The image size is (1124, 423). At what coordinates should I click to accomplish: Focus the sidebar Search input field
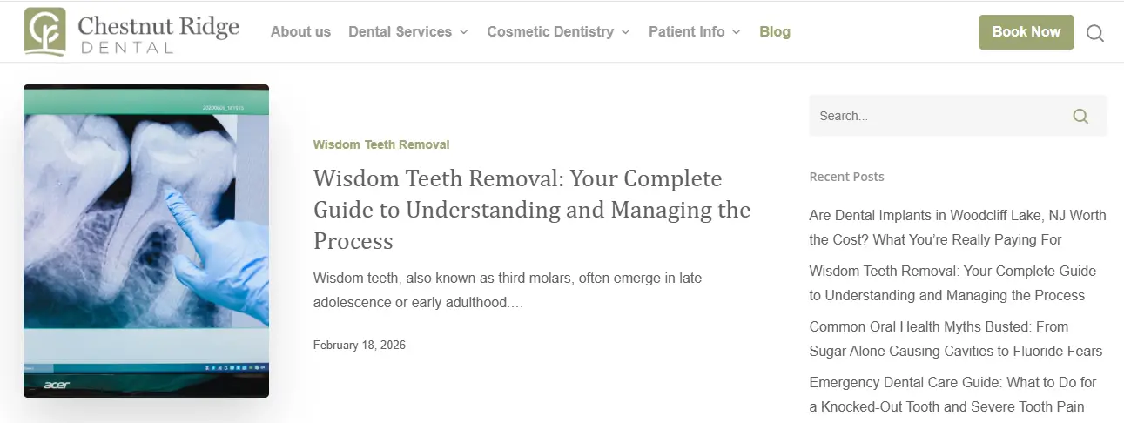pyautogui.click(x=940, y=116)
